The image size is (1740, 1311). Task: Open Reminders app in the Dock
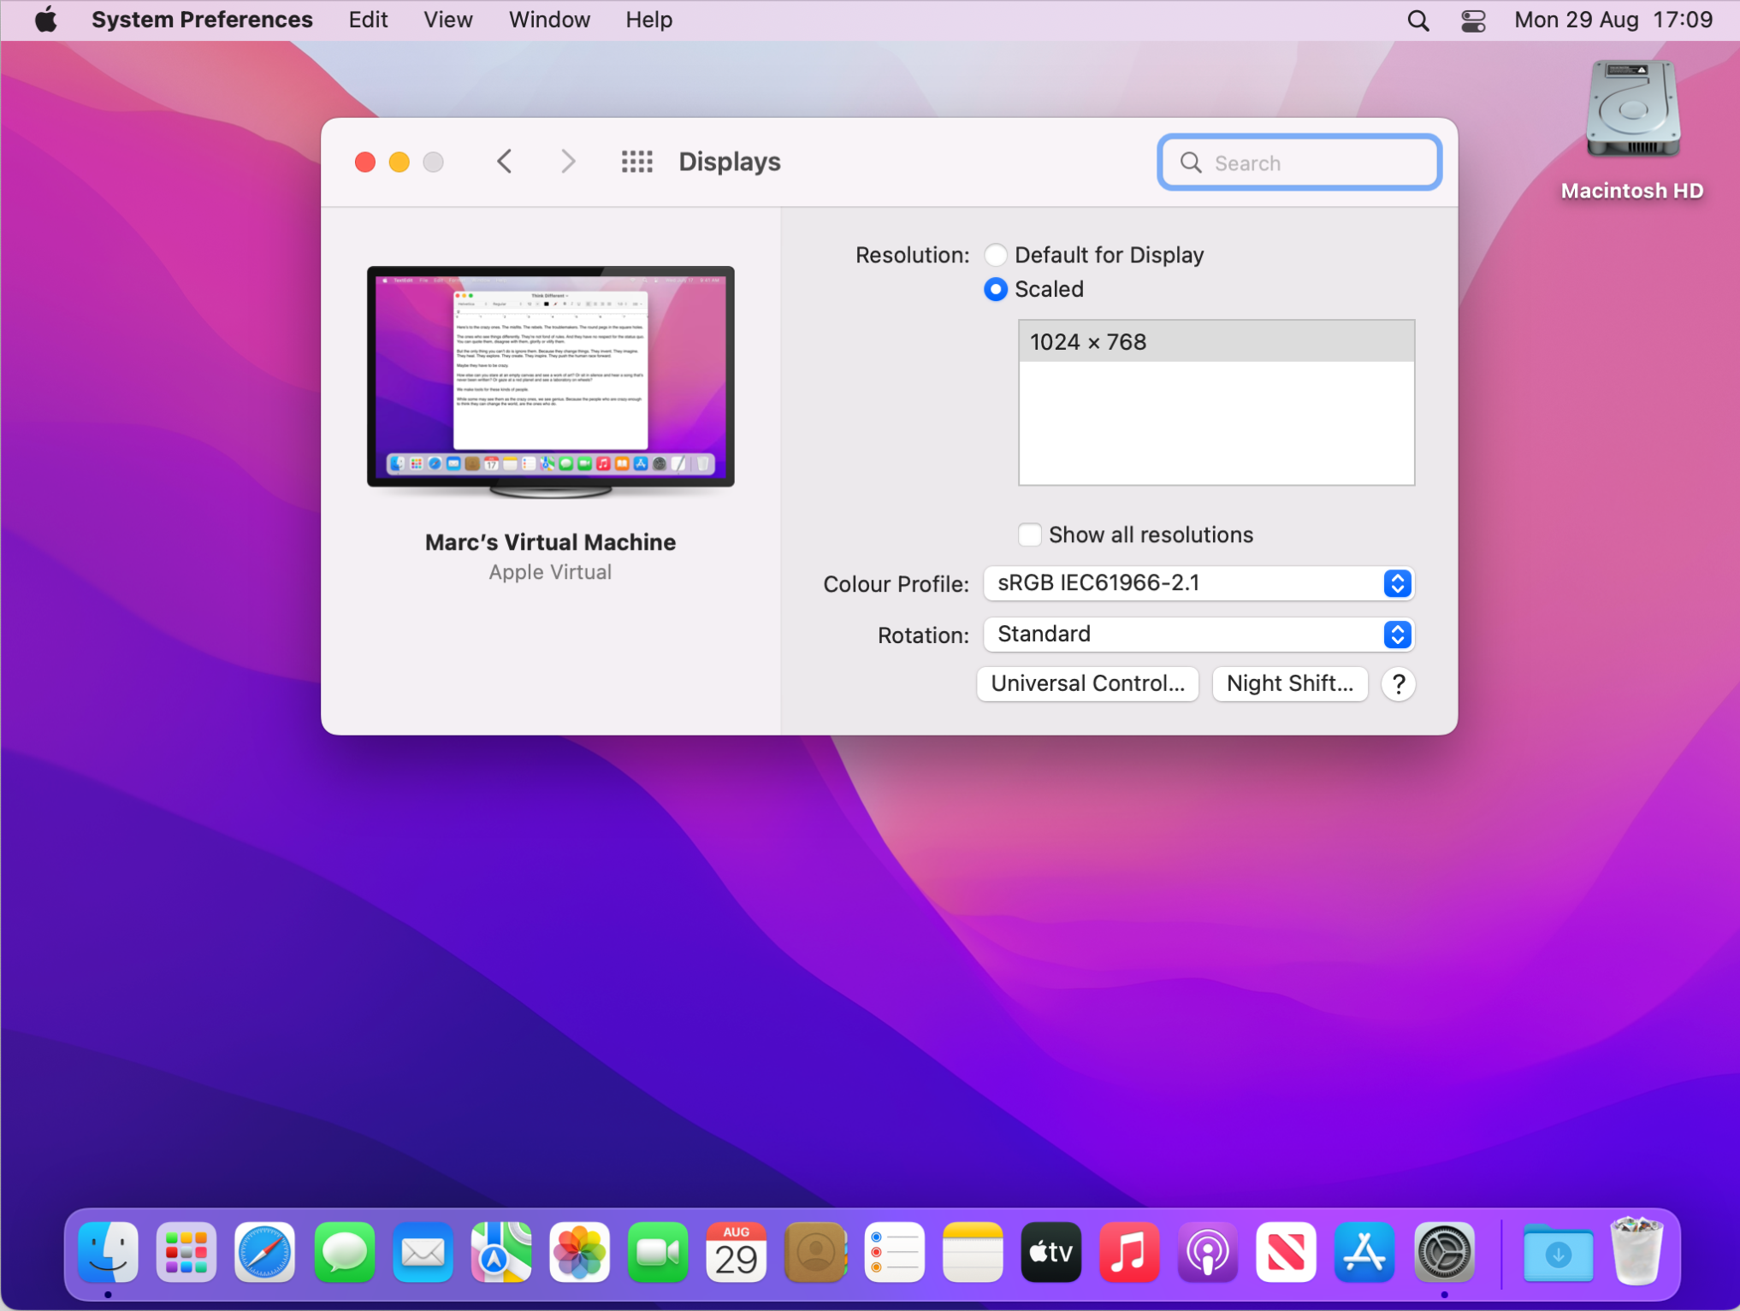[x=894, y=1253]
